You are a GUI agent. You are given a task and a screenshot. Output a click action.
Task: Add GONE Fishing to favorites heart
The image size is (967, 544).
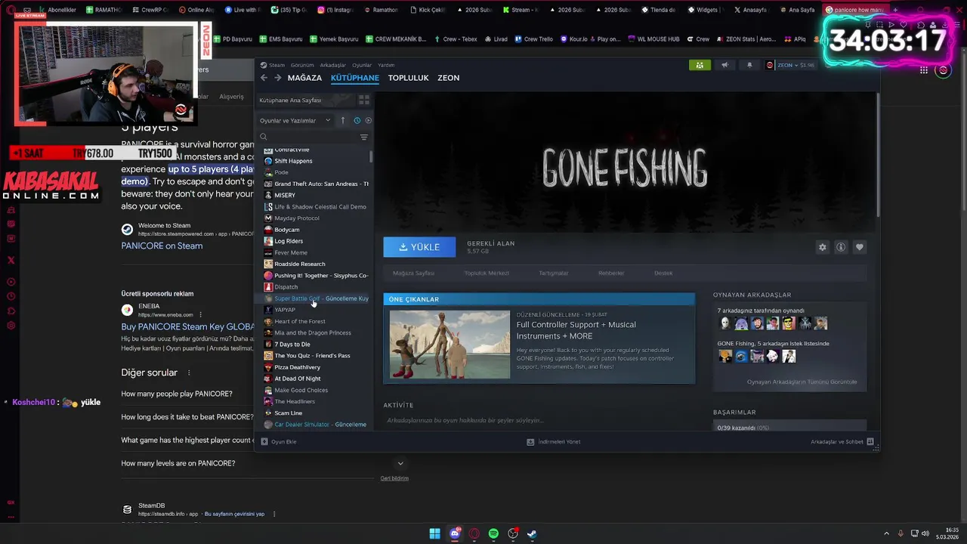coord(859,247)
